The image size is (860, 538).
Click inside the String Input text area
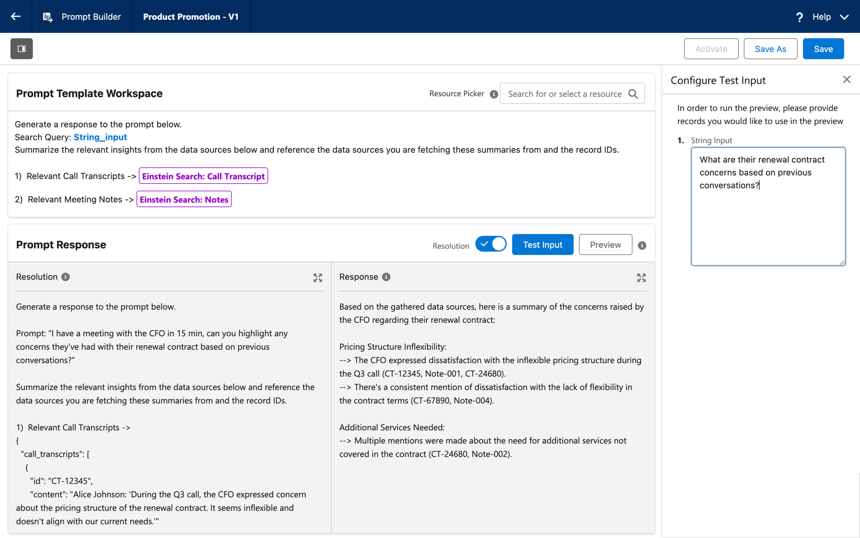tap(768, 206)
